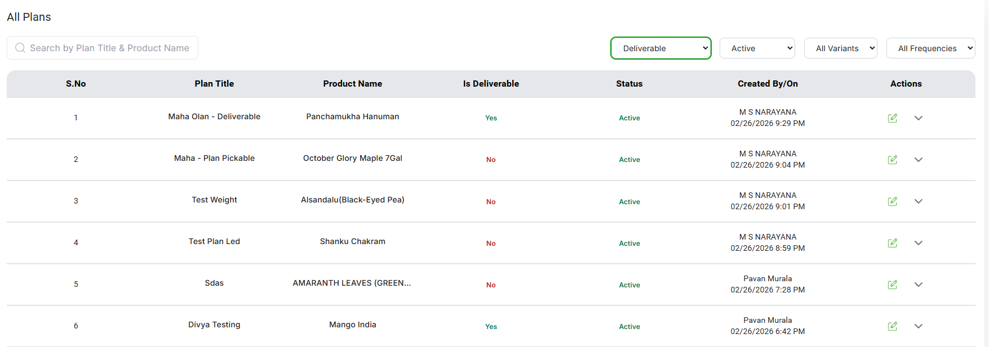Expand the Sdas plan row
The image size is (989, 347).
pyautogui.click(x=918, y=285)
